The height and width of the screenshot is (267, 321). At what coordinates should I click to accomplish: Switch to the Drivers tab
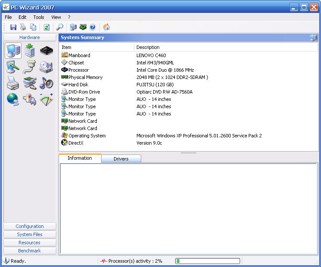pos(121,159)
